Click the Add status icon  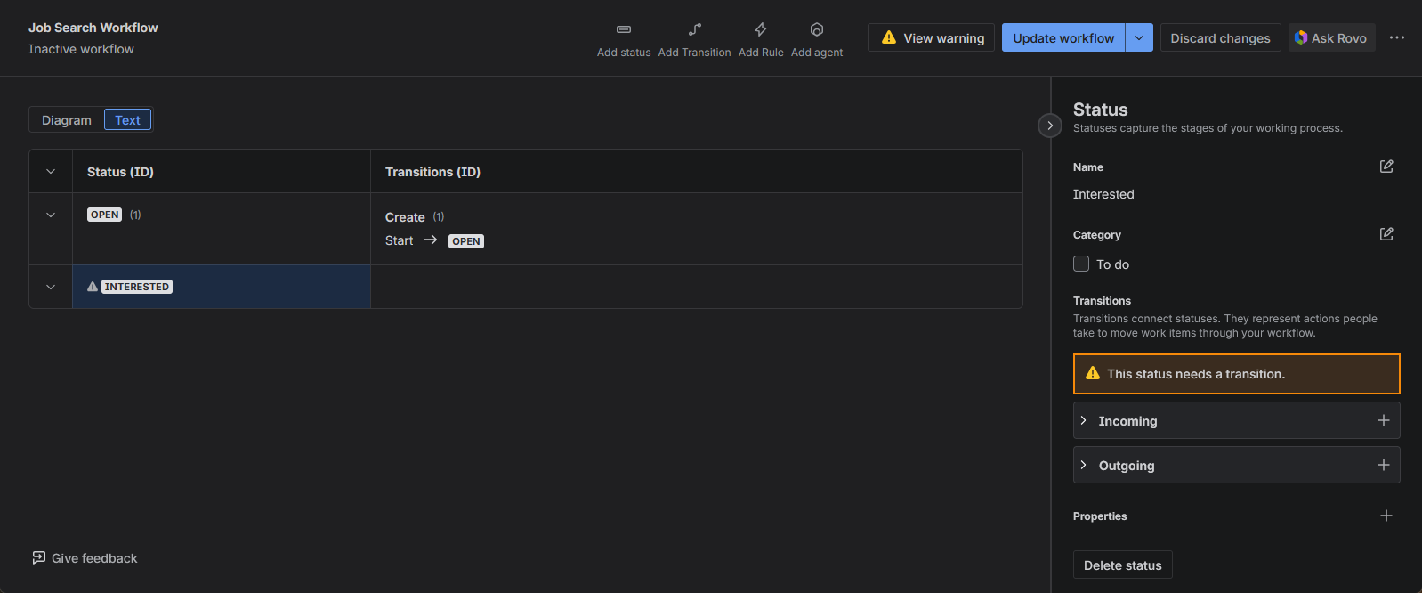pos(624,29)
